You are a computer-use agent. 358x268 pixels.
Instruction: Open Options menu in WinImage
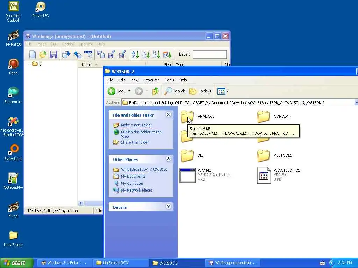(68, 44)
